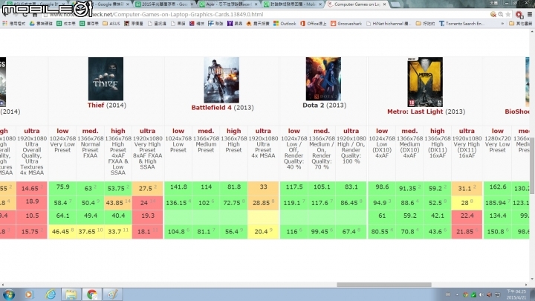This screenshot has width=535, height=301.
Task: Close the Computer Games tab
Action: [x=385, y=4]
